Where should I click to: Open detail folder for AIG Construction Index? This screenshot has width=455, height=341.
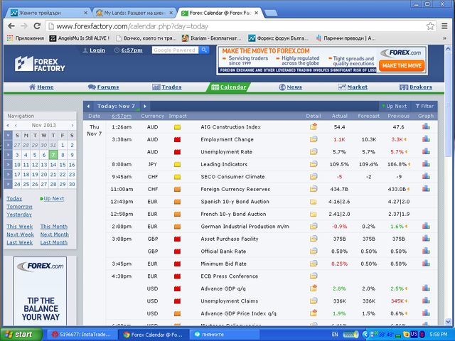click(x=313, y=126)
